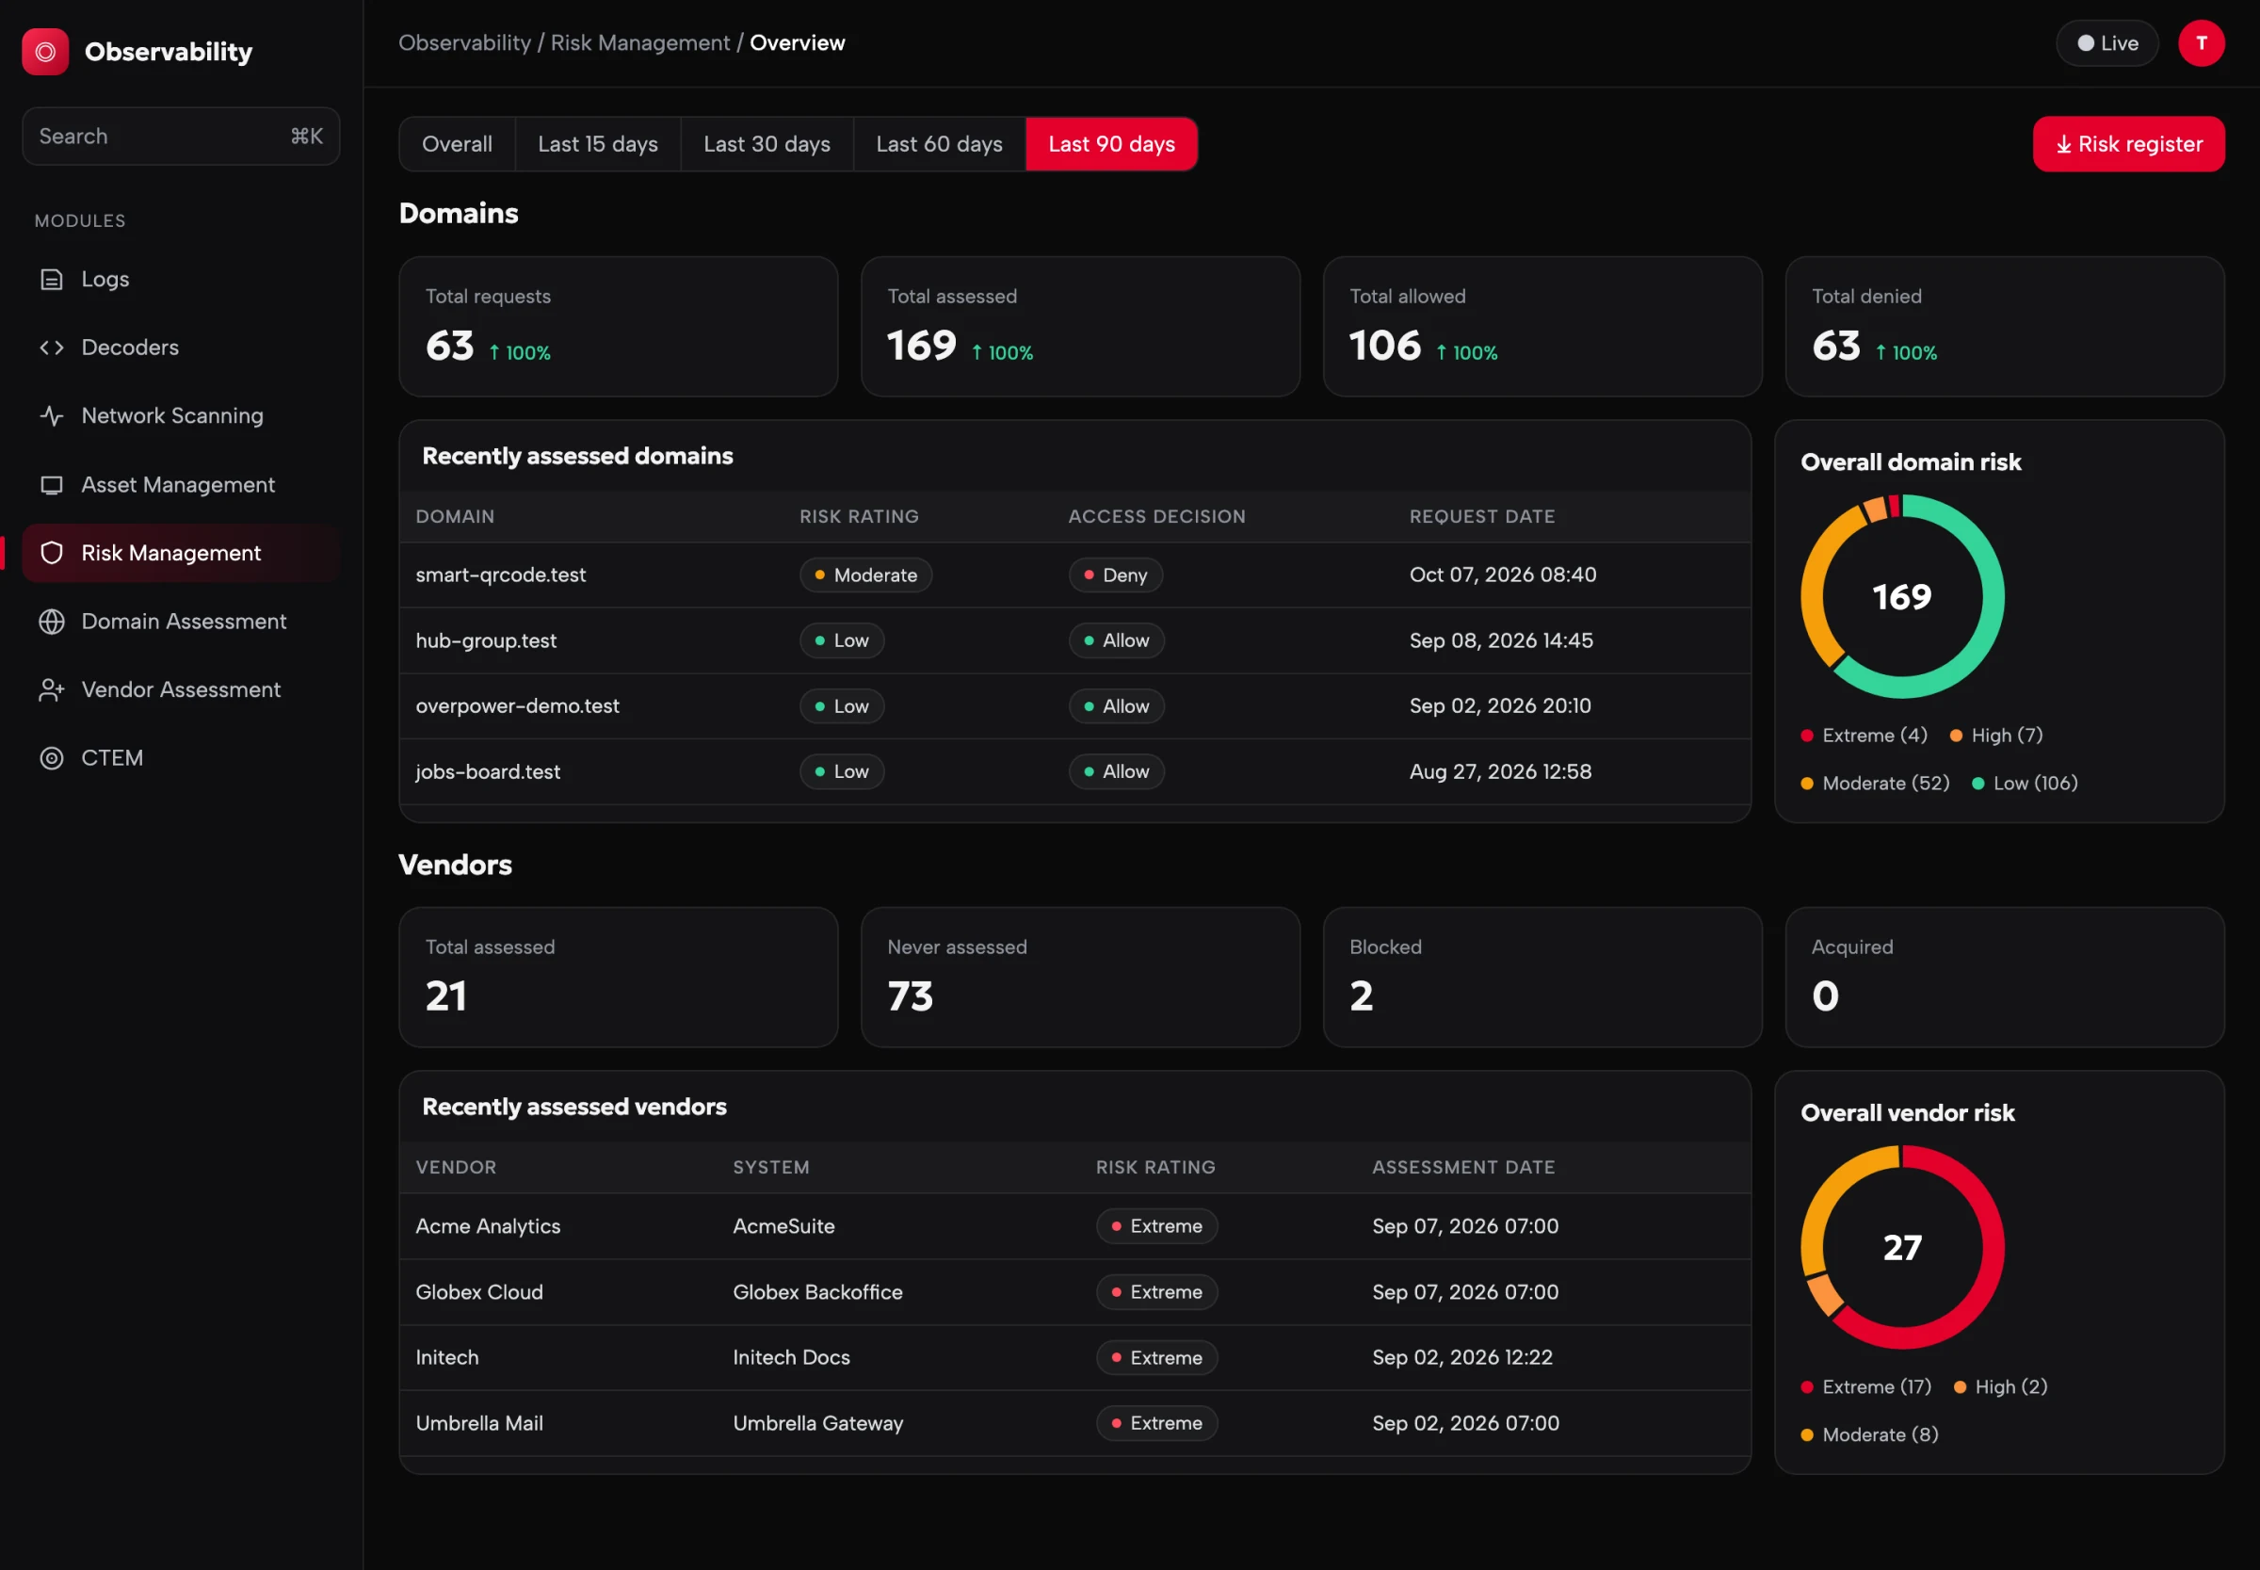Click the Observability breadcrumb link
2260x1570 pixels.
(464, 43)
